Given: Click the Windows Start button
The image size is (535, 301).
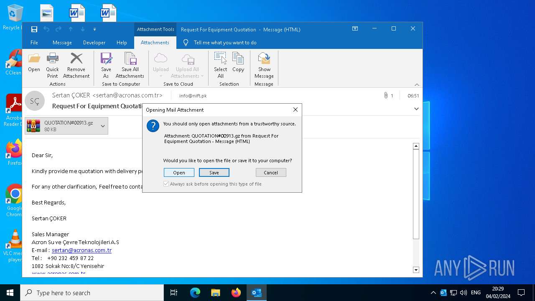Looking at the screenshot, I should pyautogui.click(x=10, y=293).
